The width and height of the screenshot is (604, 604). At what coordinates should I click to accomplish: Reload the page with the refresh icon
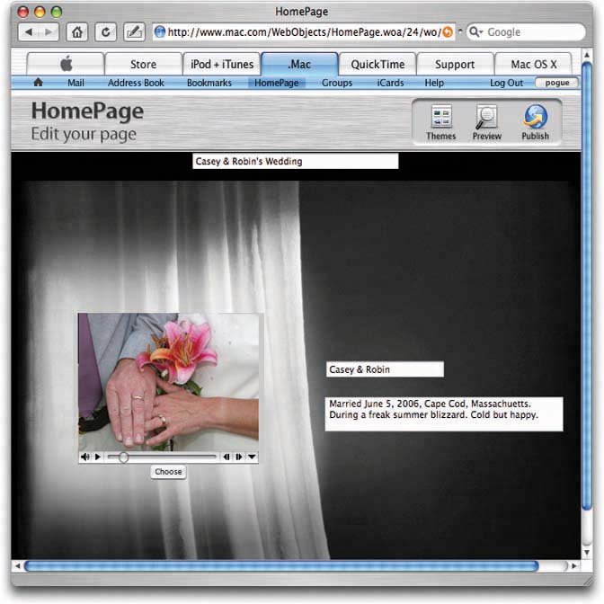(x=105, y=32)
